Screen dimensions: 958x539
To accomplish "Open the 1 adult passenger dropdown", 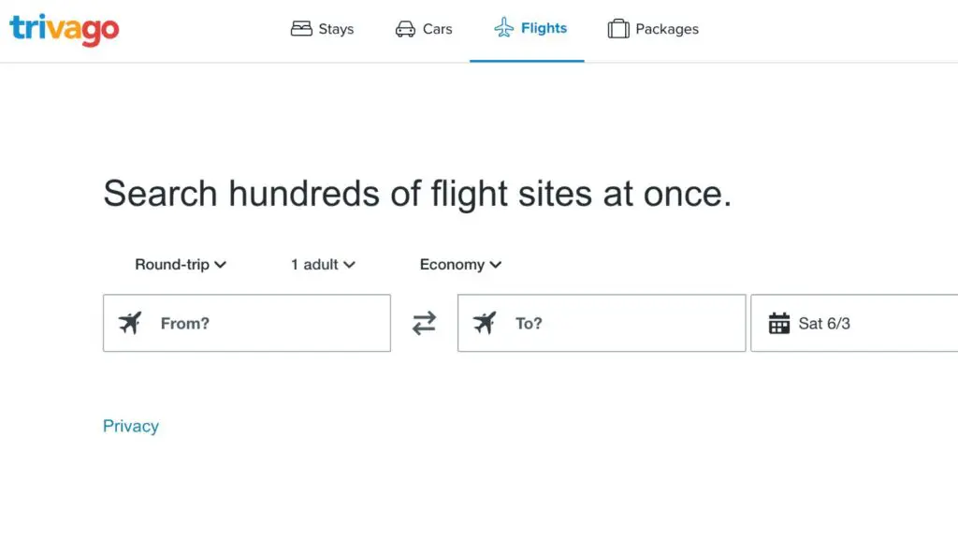I will click(x=322, y=265).
